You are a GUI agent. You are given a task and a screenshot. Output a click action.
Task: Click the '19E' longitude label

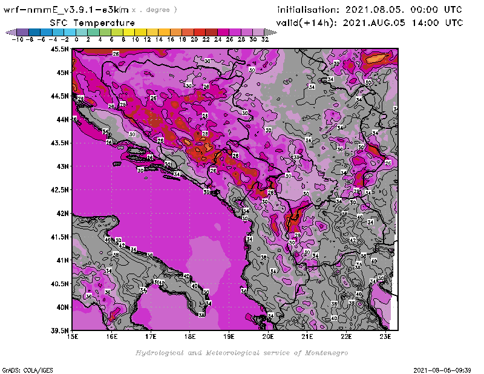click(x=229, y=336)
